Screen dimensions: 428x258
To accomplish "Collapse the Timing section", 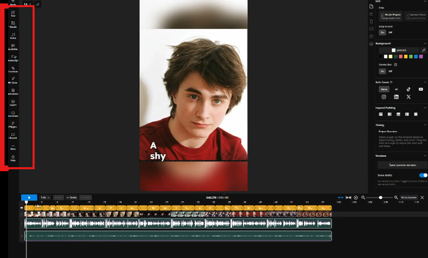I will pyautogui.click(x=425, y=125).
